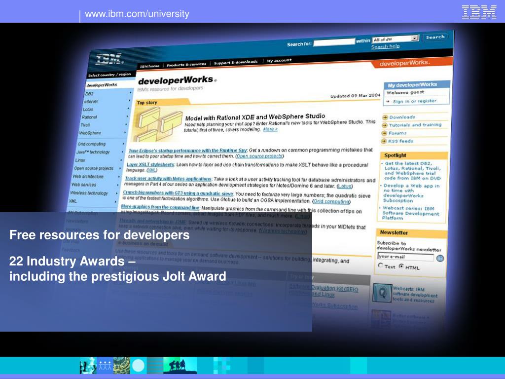Screen dimensions: 505x379
Task: Select the Text newsletter format radio
Action: (x=381, y=265)
